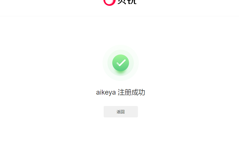The width and height of the screenshot is (239, 145).
Task: Click the green circle's bottom glow
Action: pyautogui.click(x=120, y=73)
